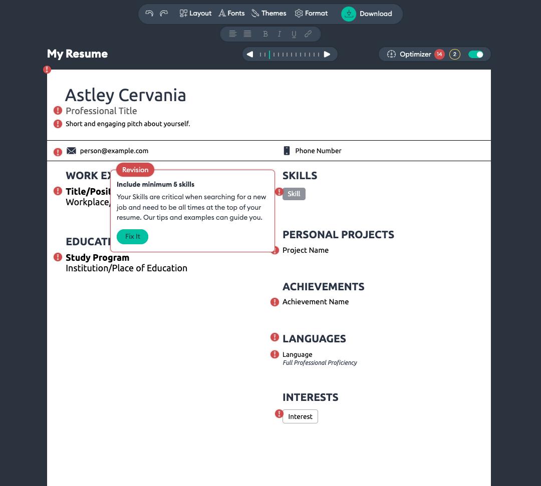Click the Fix It button
Image resolution: width=541 pixels, height=486 pixels.
click(x=132, y=236)
